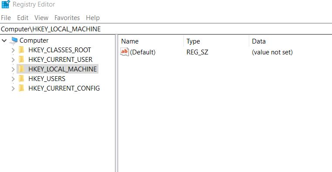Select the Computer root node icon
Screen dimensions: 332x172
point(14,40)
